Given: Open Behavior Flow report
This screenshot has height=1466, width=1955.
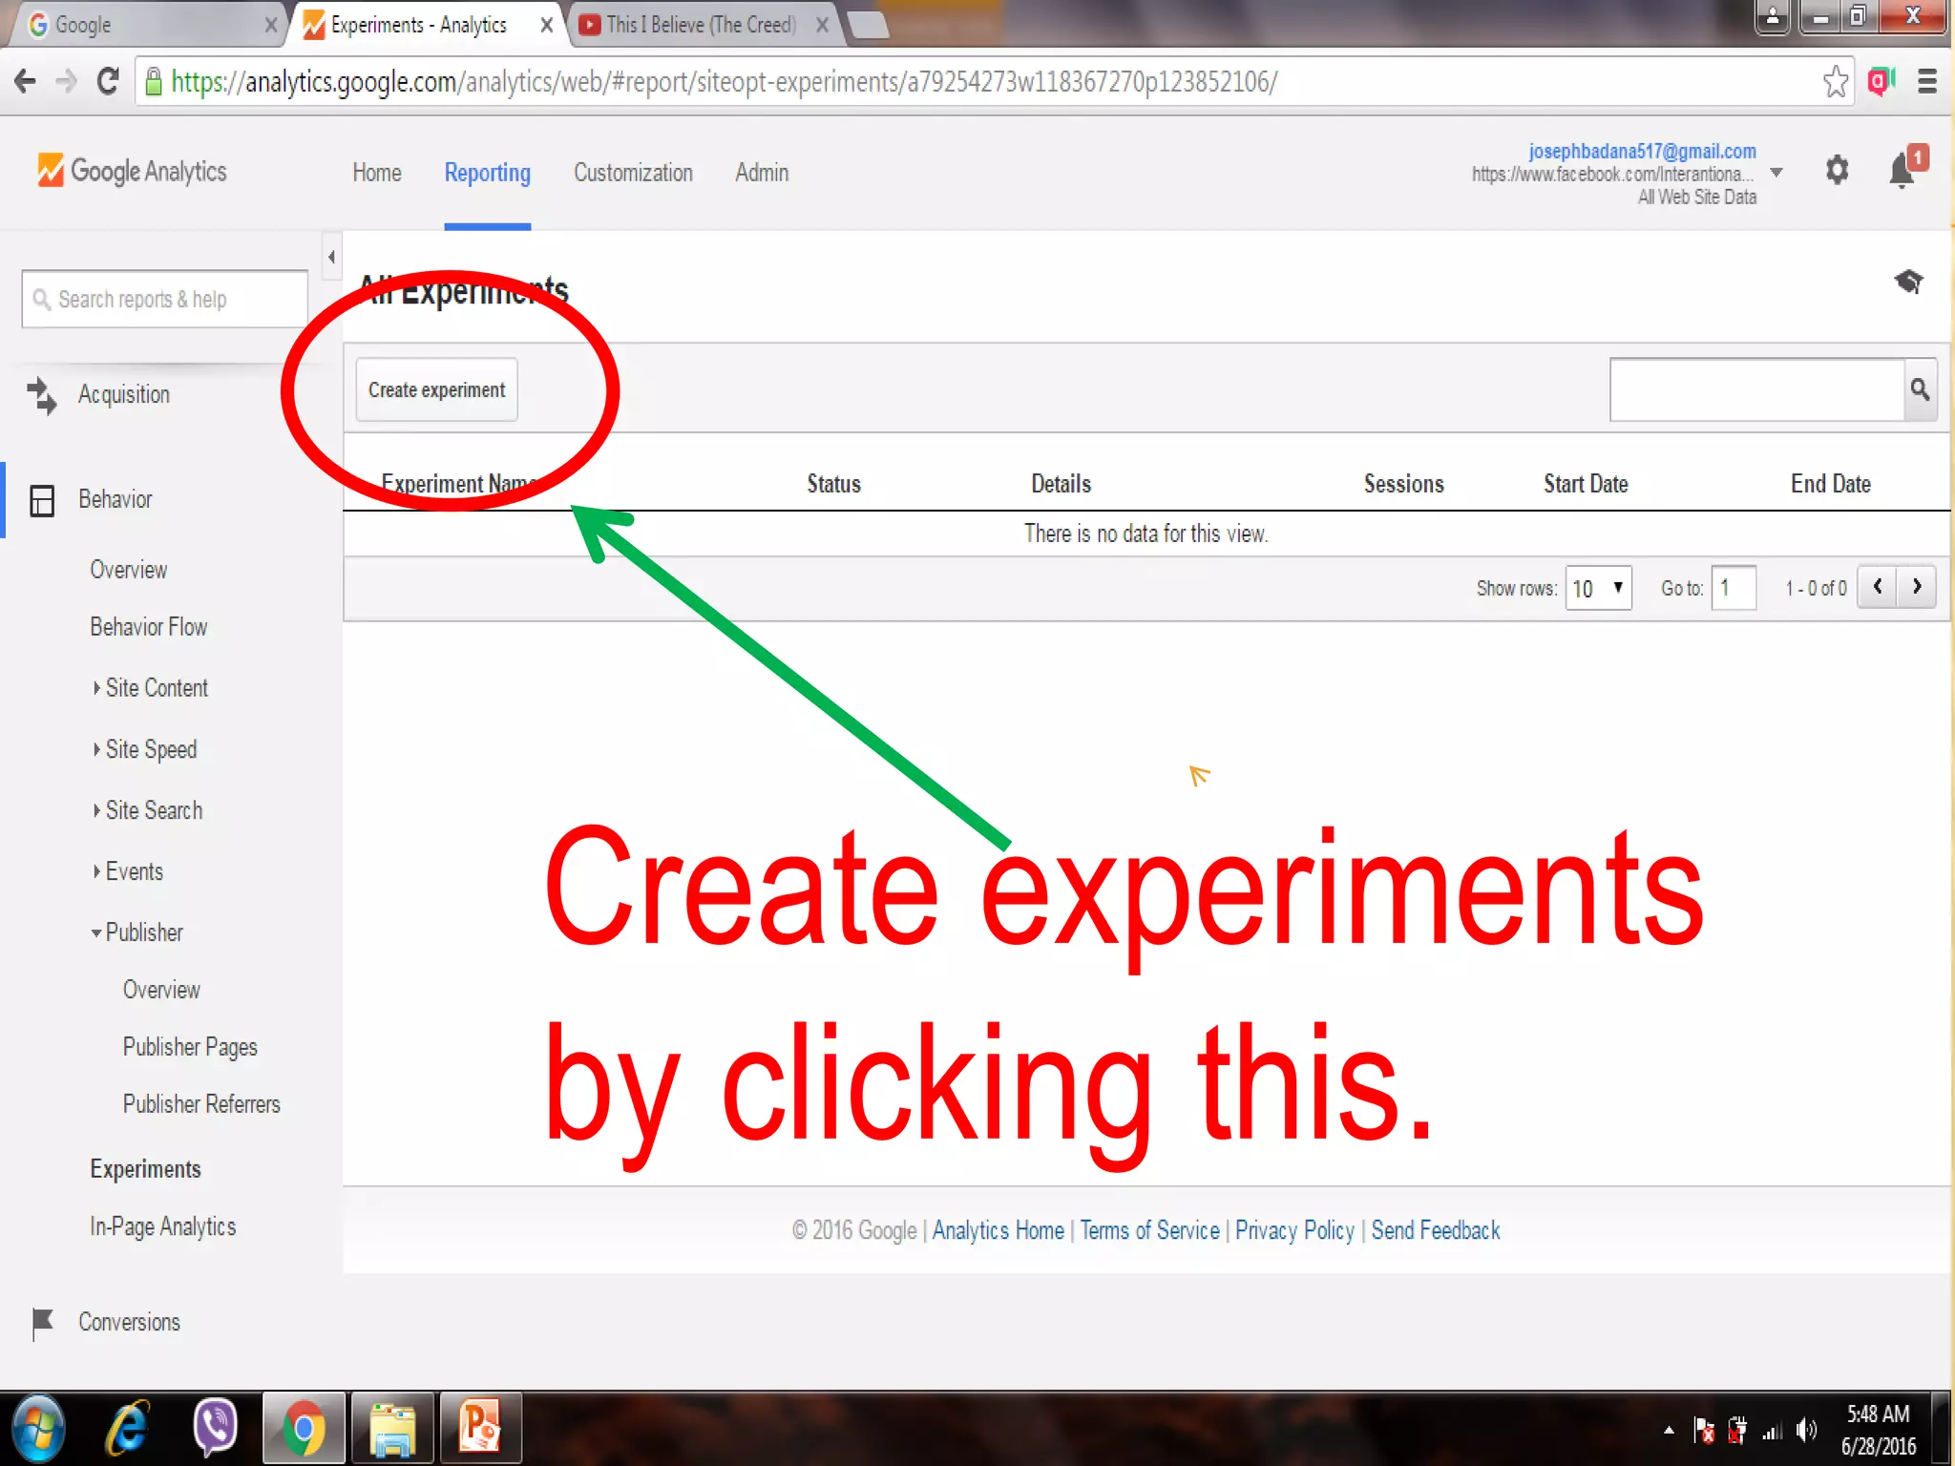Looking at the screenshot, I should pyautogui.click(x=148, y=626).
